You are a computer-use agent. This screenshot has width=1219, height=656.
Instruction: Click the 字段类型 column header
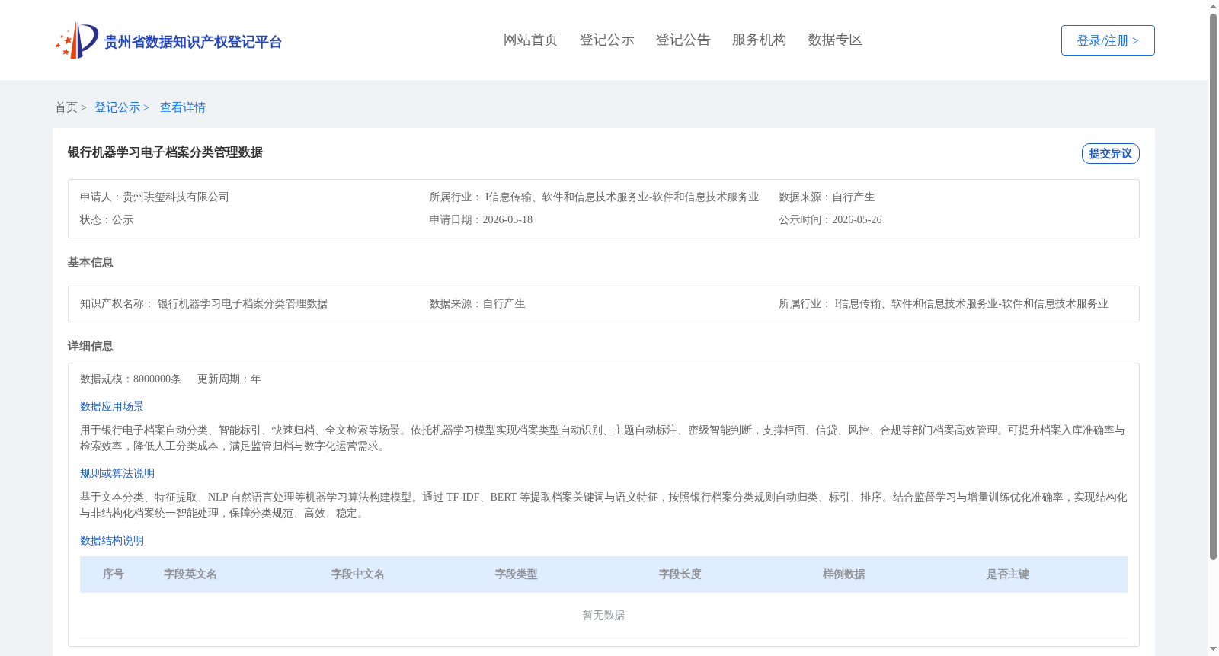[x=517, y=574]
